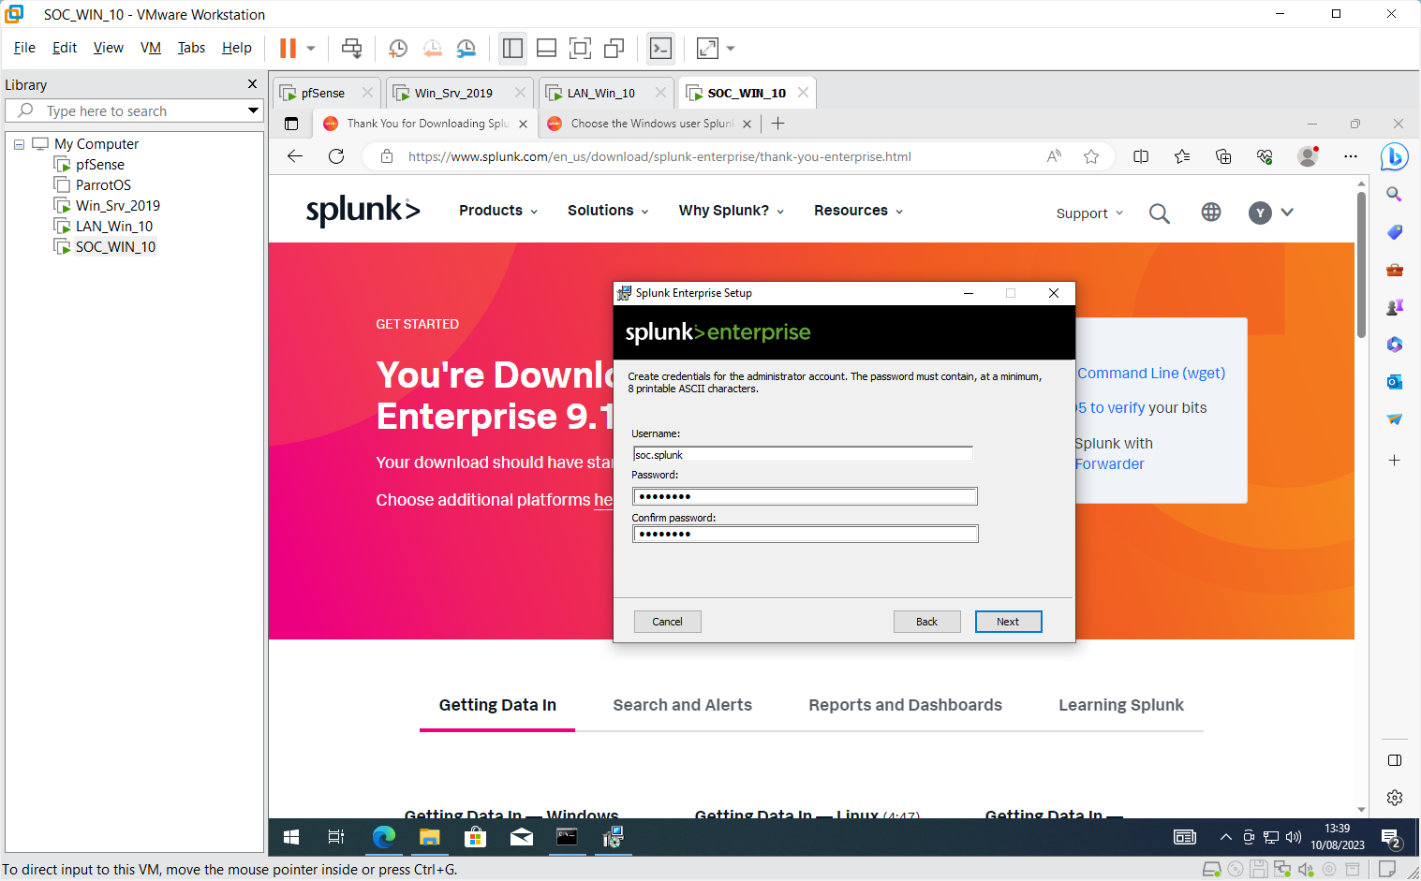Open Microsoft Edge from the taskbar
The width and height of the screenshot is (1421, 881).
point(383,837)
